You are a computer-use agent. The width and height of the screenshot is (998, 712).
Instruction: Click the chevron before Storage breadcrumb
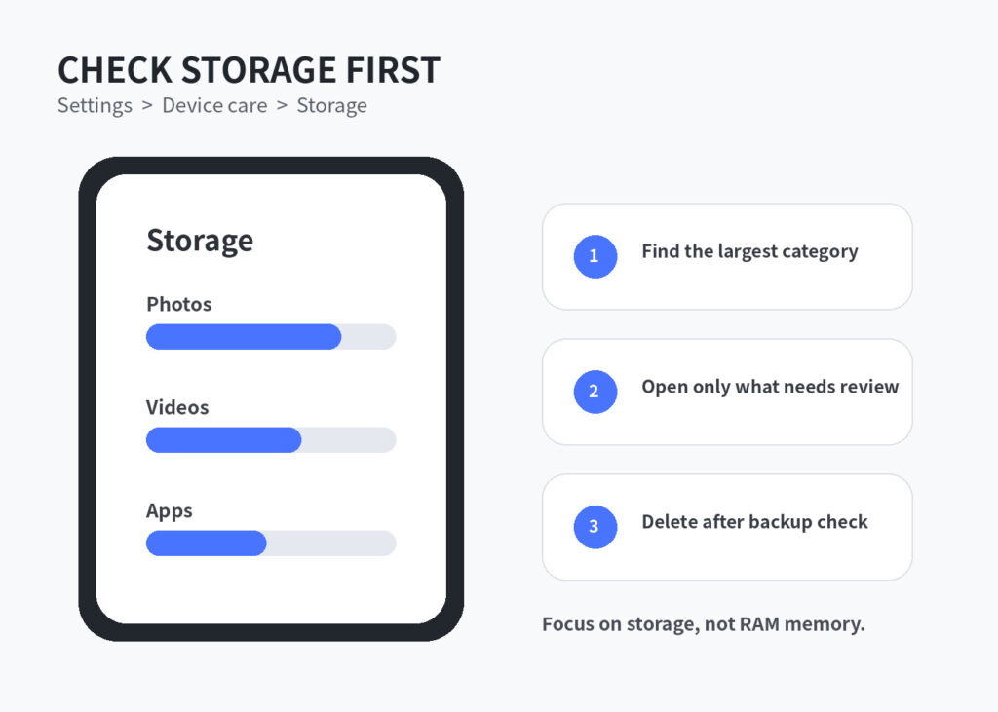(x=282, y=105)
